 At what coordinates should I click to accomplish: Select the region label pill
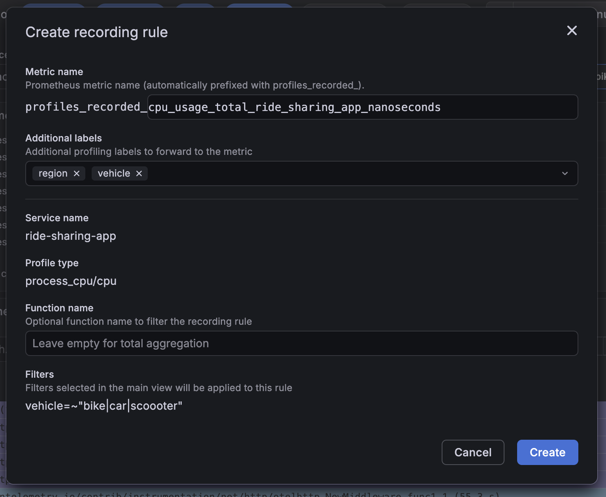tap(53, 173)
